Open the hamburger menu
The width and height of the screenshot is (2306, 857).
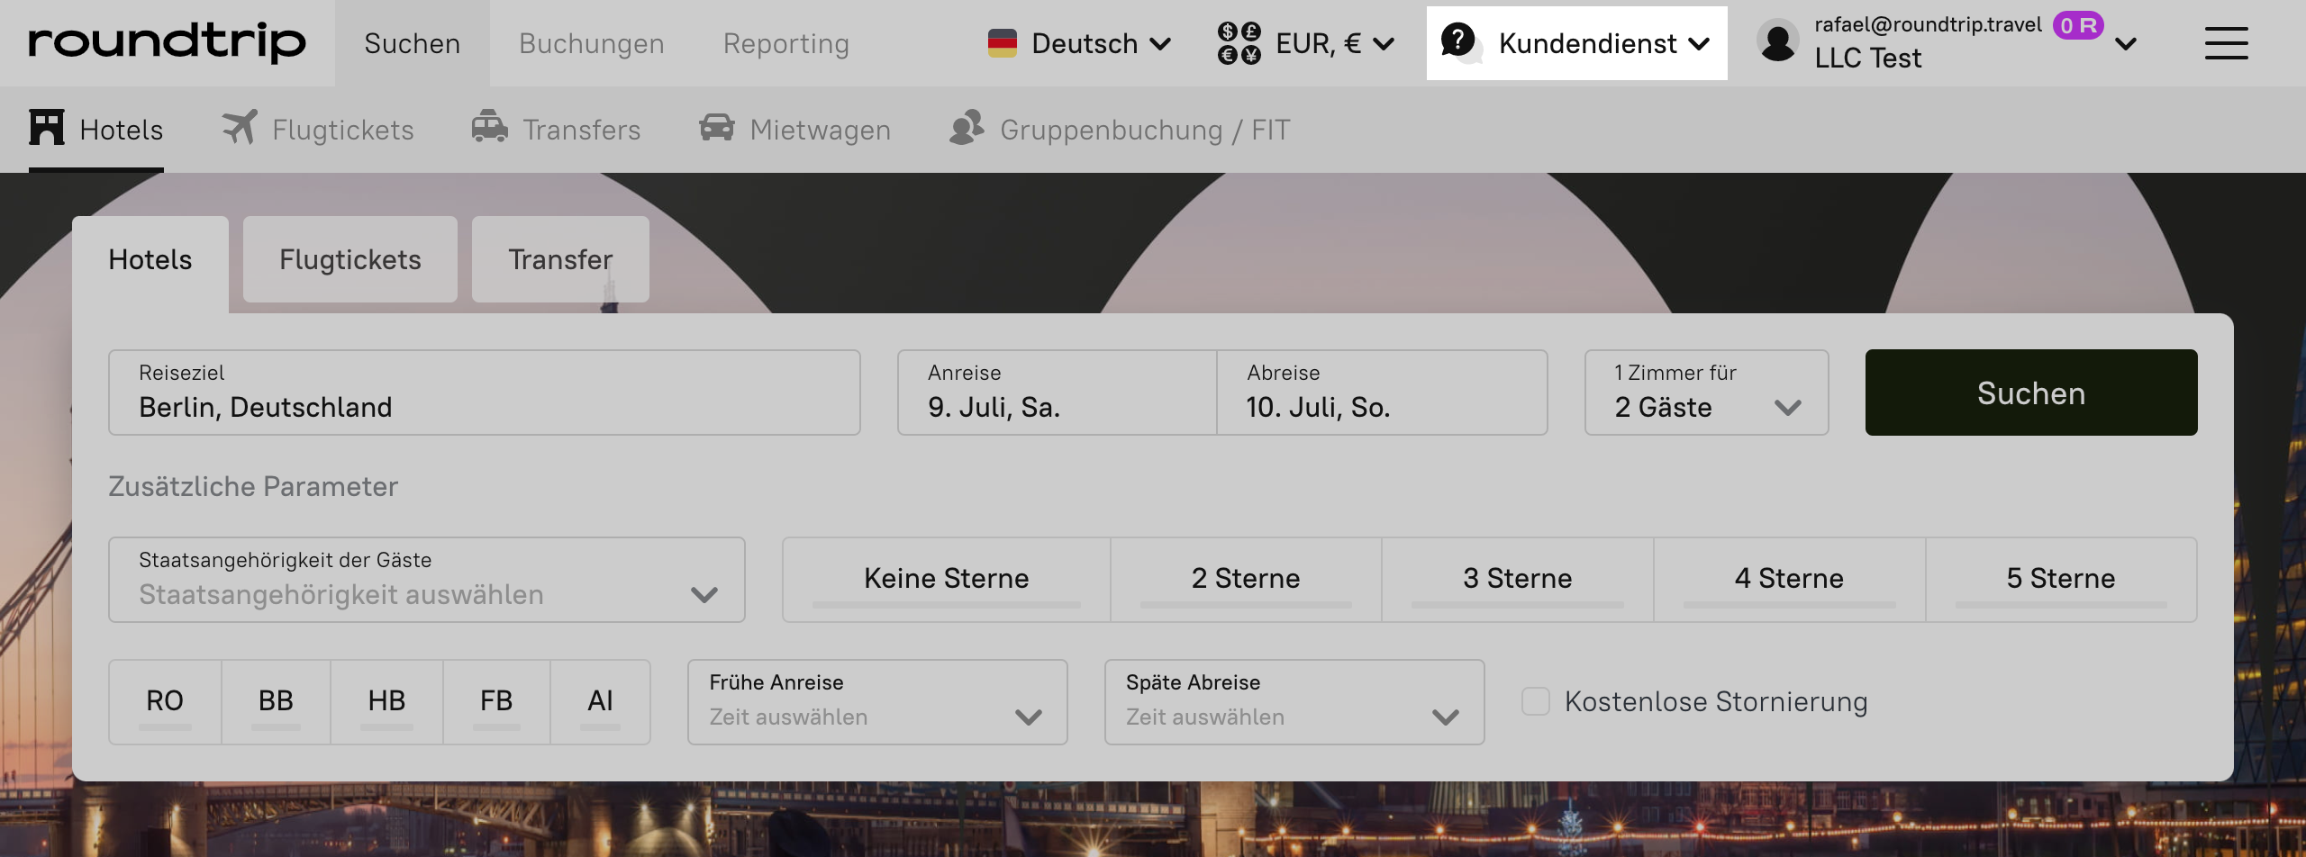point(2226,43)
